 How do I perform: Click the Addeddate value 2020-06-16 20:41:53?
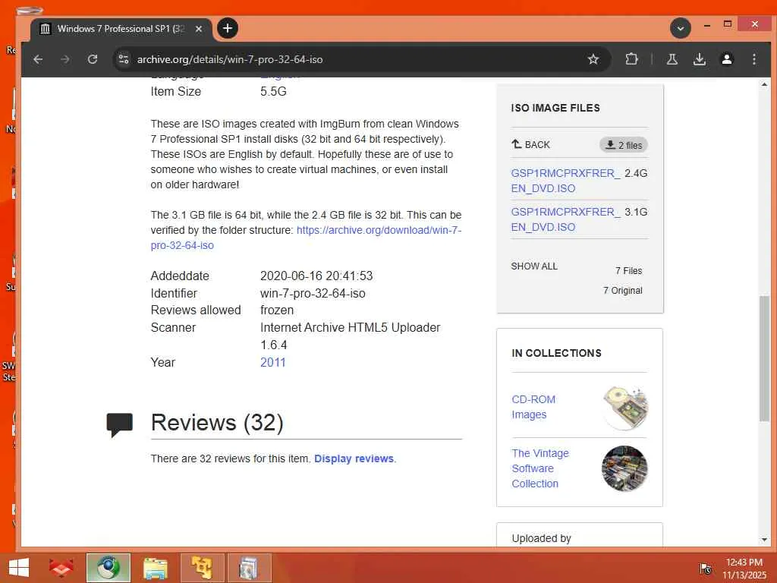pyautogui.click(x=316, y=276)
